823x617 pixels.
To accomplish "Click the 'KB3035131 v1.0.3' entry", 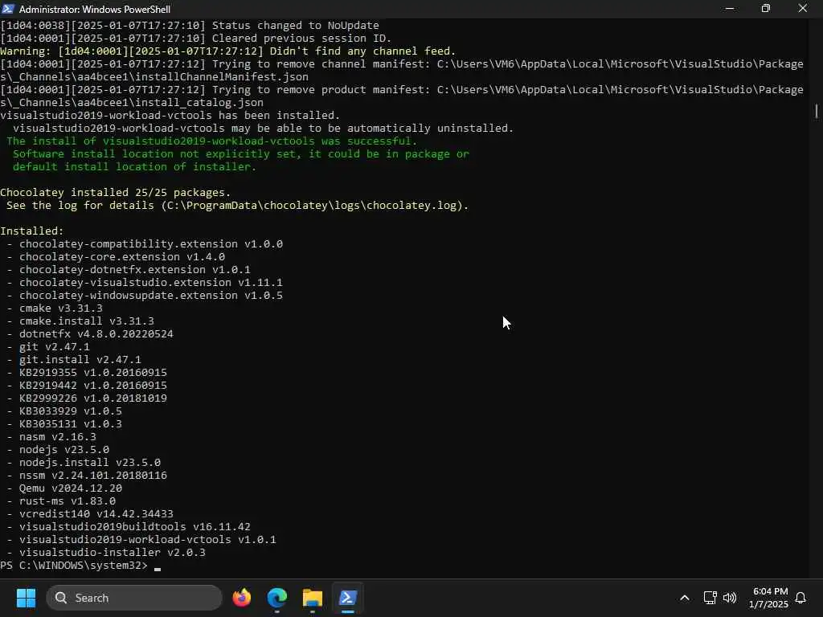I will 71,424.
